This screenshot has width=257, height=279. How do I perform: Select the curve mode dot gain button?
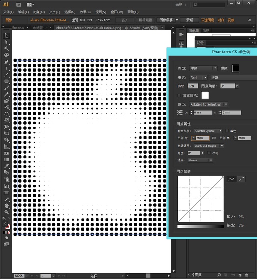pyautogui.click(x=231, y=179)
